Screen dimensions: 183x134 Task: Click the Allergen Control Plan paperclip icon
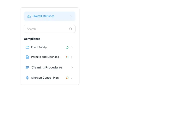[x=27, y=78]
